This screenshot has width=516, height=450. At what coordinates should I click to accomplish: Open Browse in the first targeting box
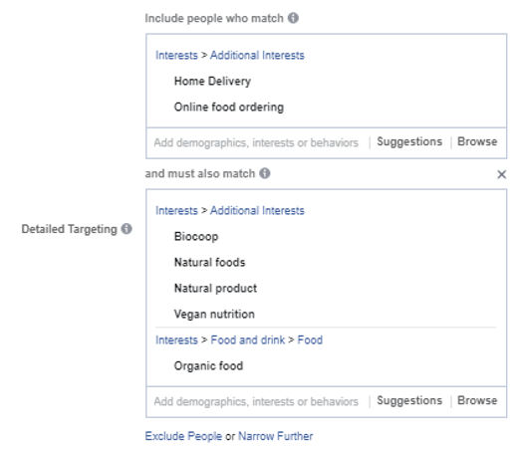tap(477, 141)
